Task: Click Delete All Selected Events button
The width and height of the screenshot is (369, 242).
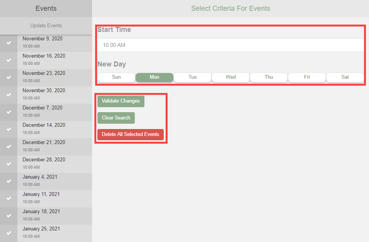Action: [130, 134]
